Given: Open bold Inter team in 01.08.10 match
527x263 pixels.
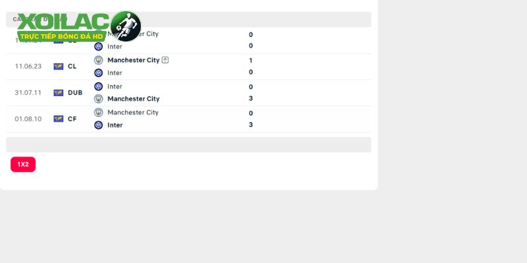Looking at the screenshot, I should click(115, 125).
